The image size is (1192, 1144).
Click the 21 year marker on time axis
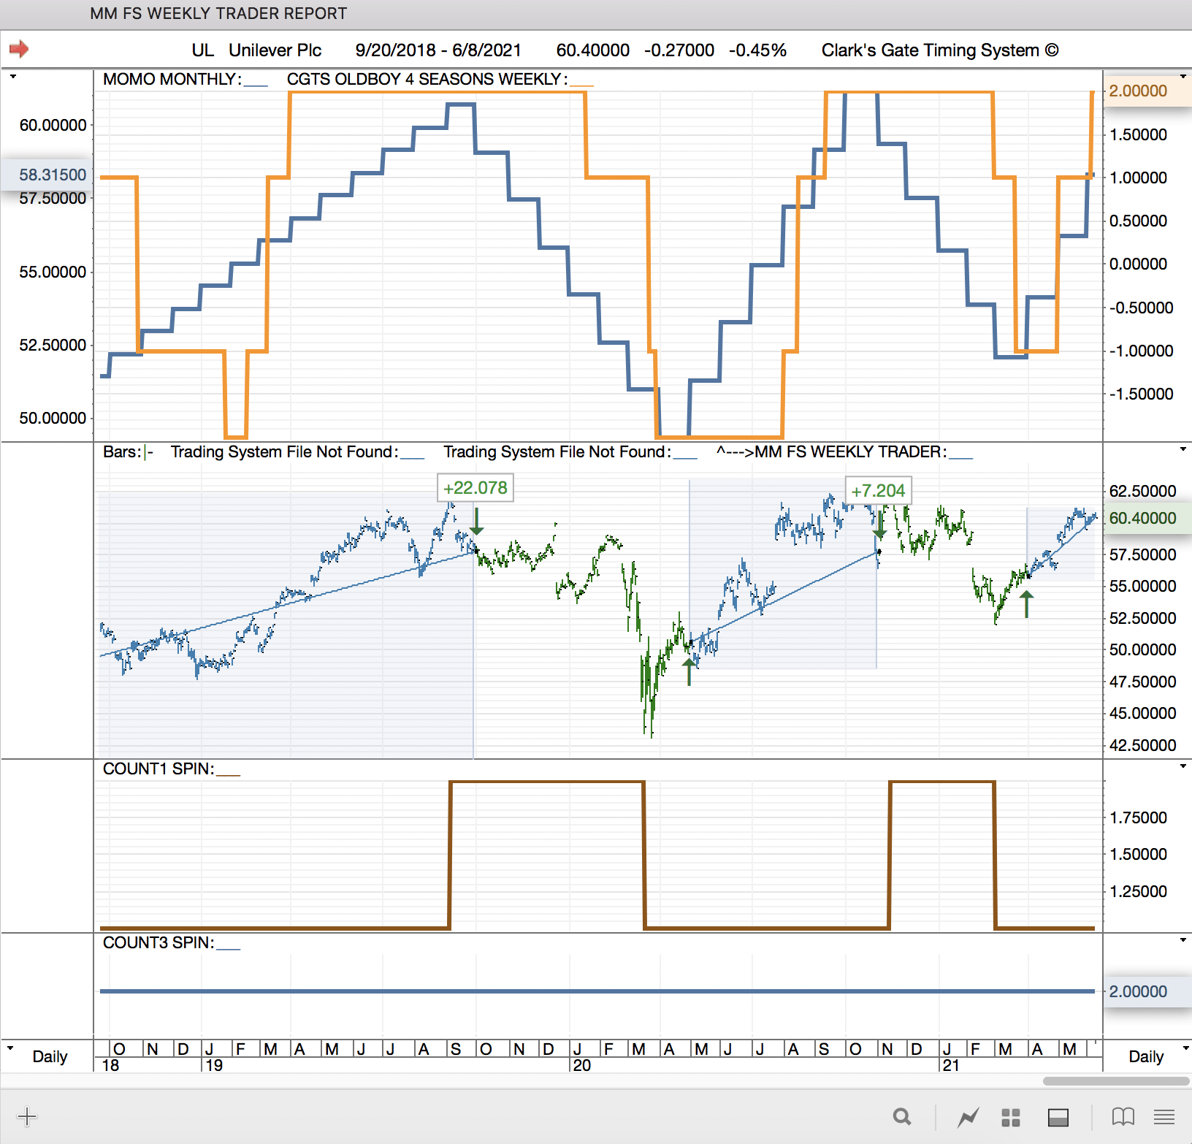[951, 1065]
